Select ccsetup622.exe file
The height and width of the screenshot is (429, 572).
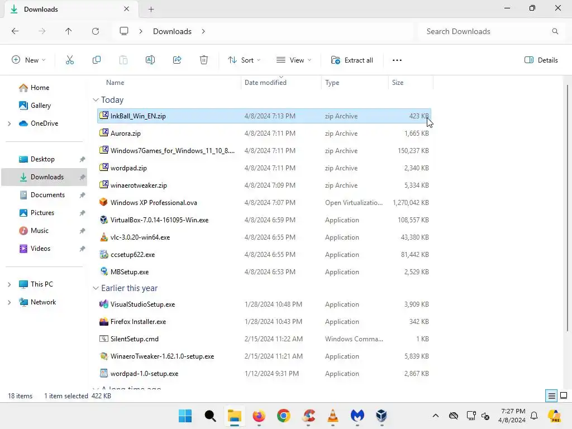pos(264,255)
